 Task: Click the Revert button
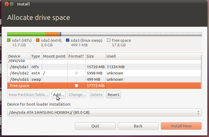114,95
